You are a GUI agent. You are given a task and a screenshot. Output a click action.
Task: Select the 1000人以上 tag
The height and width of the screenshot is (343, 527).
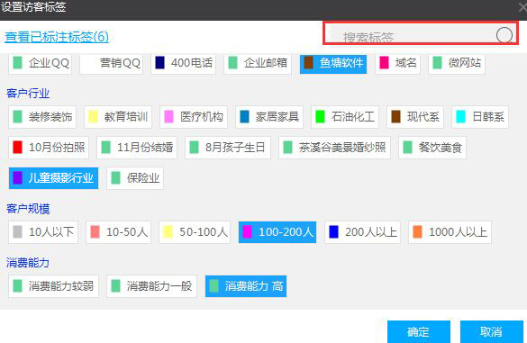click(x=450, y=231)
